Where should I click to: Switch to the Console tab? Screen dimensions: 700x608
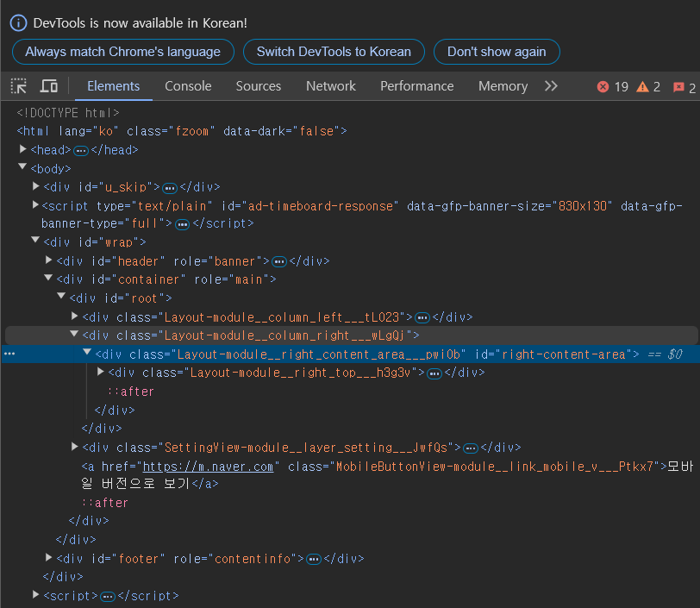[x=188, y=85]
